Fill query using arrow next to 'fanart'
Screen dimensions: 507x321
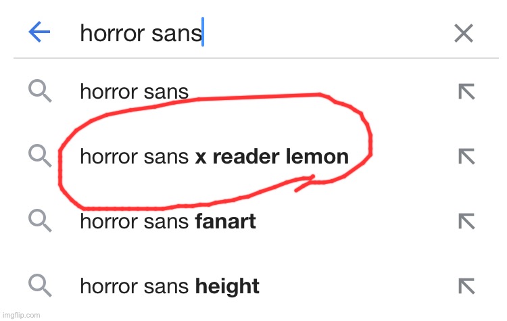point(466,222)
